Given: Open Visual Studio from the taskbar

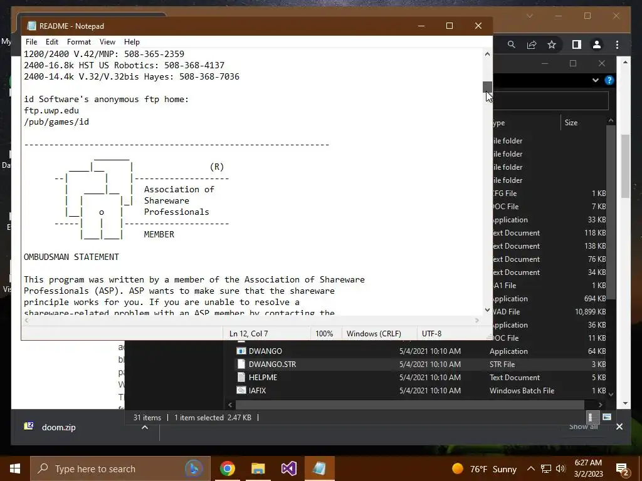Looking at the screenshot, I should point(288,468).
